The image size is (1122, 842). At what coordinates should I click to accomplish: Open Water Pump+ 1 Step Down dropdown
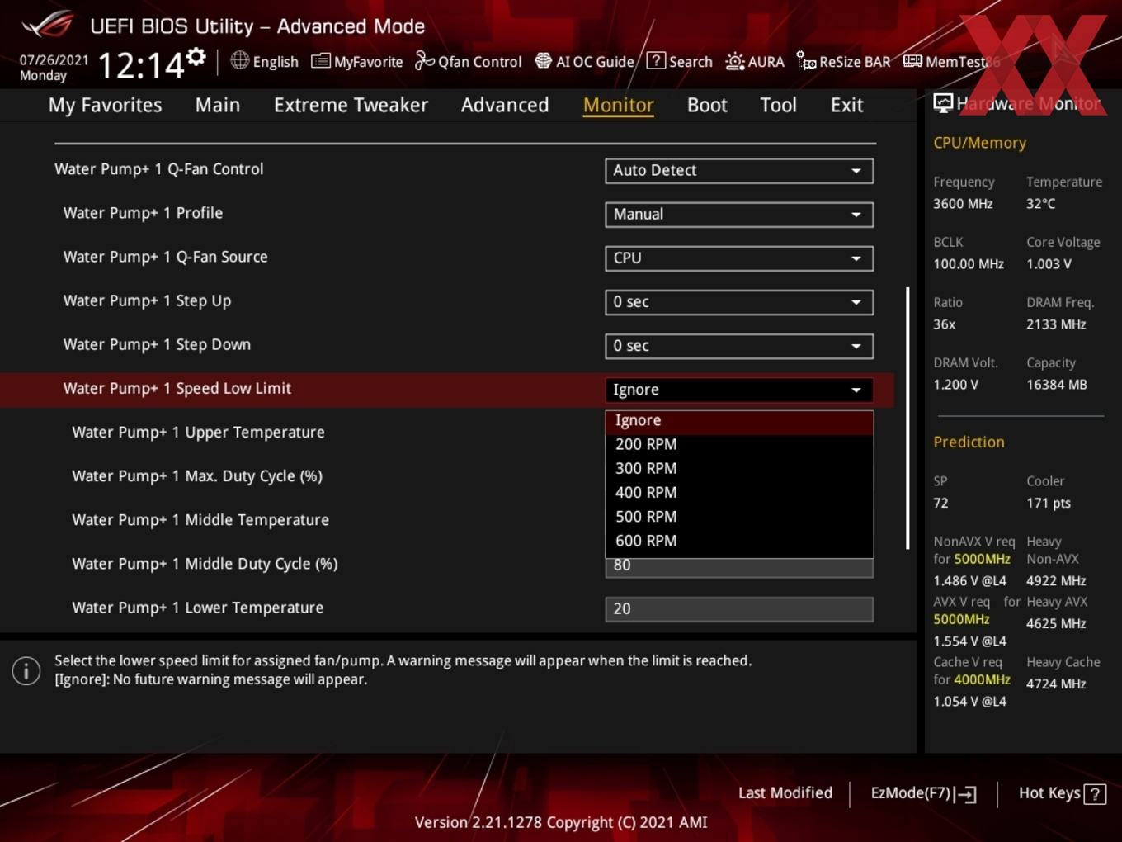point(739,345)
